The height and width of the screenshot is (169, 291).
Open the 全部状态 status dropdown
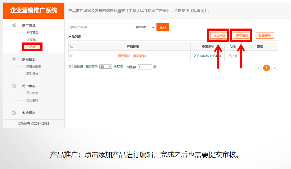[145, 27]
